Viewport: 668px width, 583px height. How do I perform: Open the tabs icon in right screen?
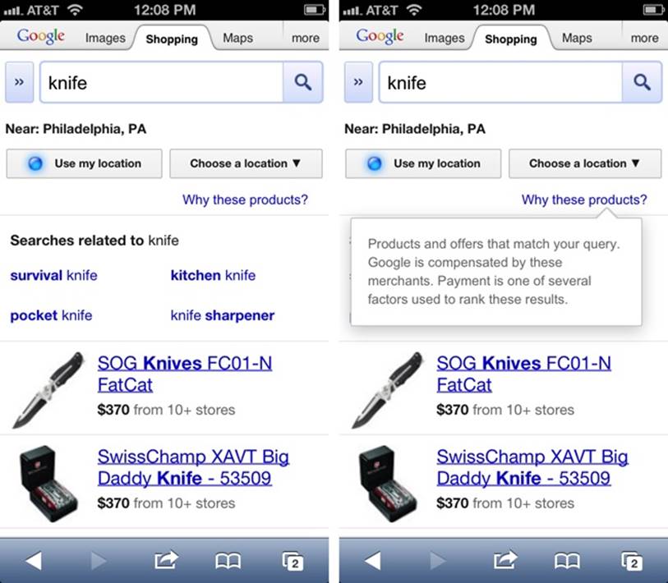coord(632,561)
